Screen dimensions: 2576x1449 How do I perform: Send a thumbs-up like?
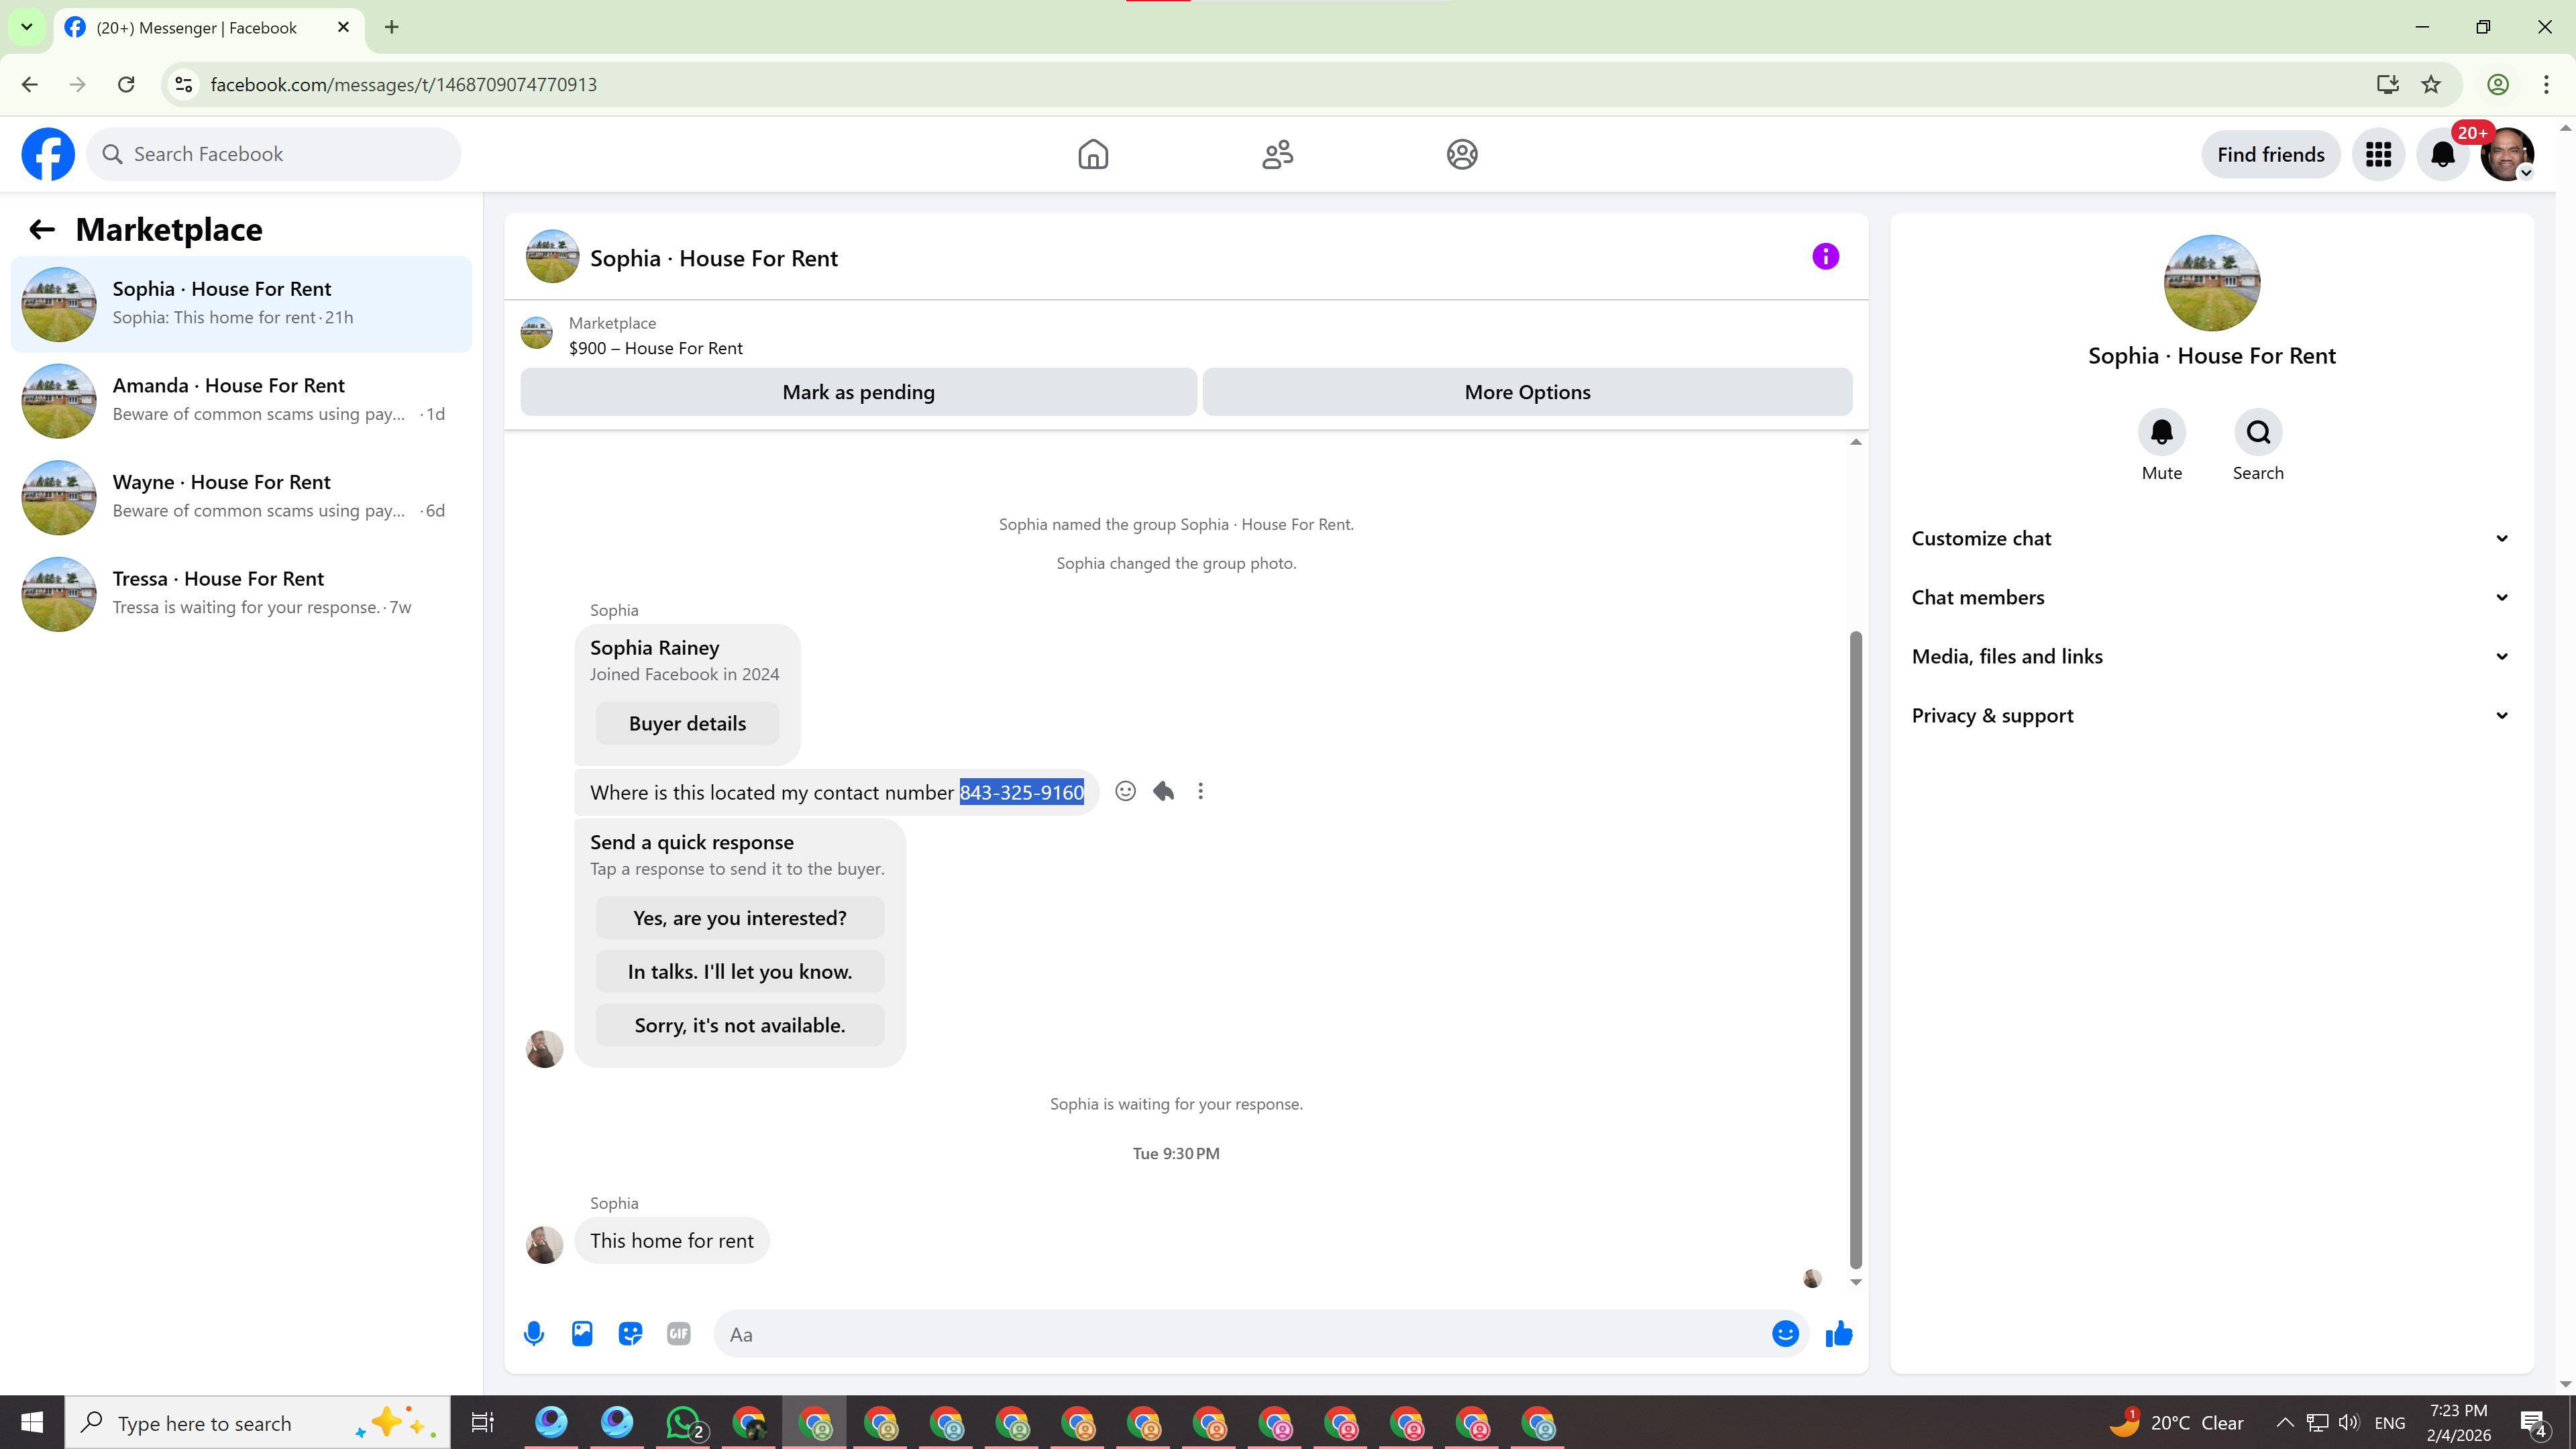(1838, 1334)
